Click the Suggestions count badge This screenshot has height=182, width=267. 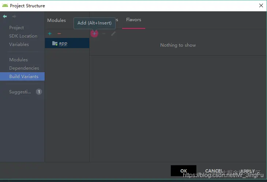coord(39,92)
